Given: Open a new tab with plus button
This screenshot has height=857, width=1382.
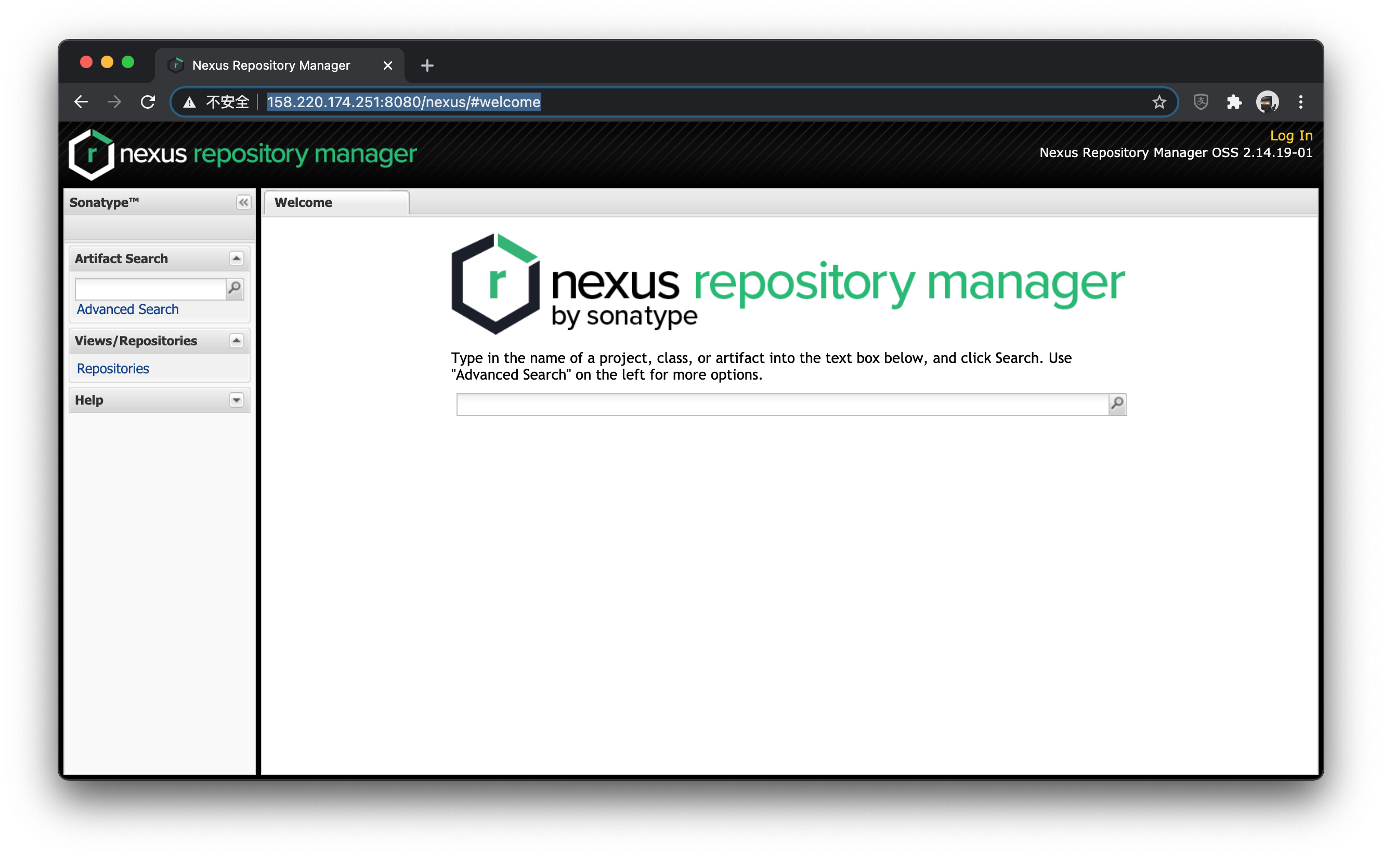Looking at the screenshot, I should pos(427,66).
